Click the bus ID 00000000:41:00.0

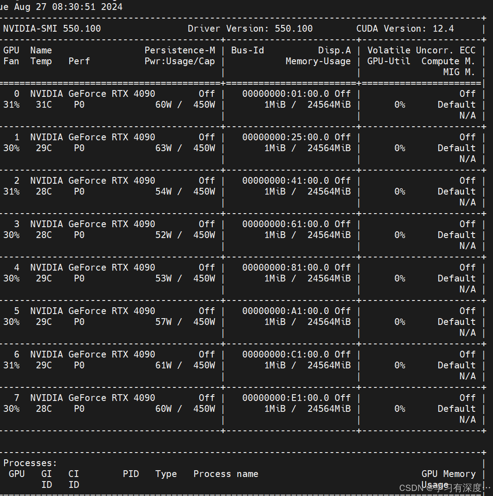pyautogui.click(x=286, y=181)
